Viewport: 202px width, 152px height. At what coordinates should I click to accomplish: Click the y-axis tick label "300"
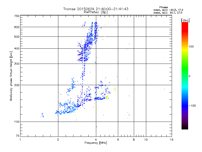tap(17, 64)
